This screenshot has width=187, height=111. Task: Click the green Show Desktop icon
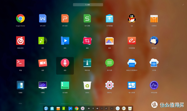65,85
